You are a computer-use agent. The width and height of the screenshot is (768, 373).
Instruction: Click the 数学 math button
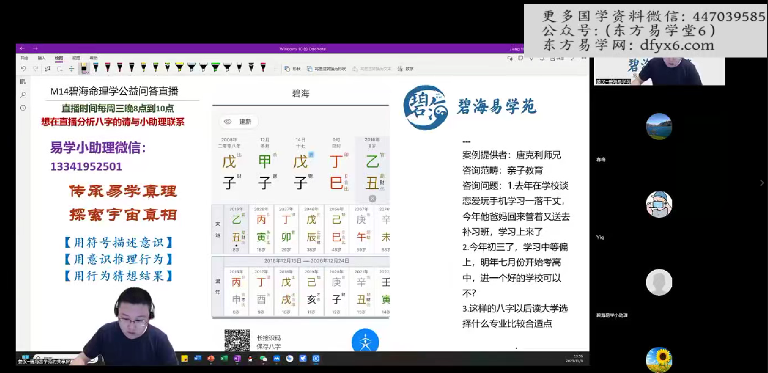pyautogui.click(x=405, y=69)
